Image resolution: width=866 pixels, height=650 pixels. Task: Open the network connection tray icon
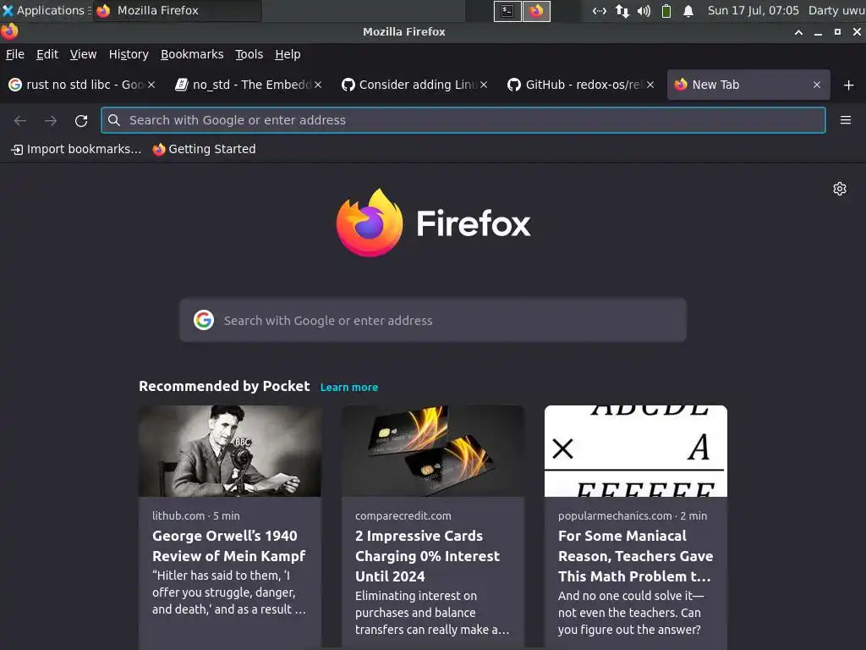click(x=600, y=10)
